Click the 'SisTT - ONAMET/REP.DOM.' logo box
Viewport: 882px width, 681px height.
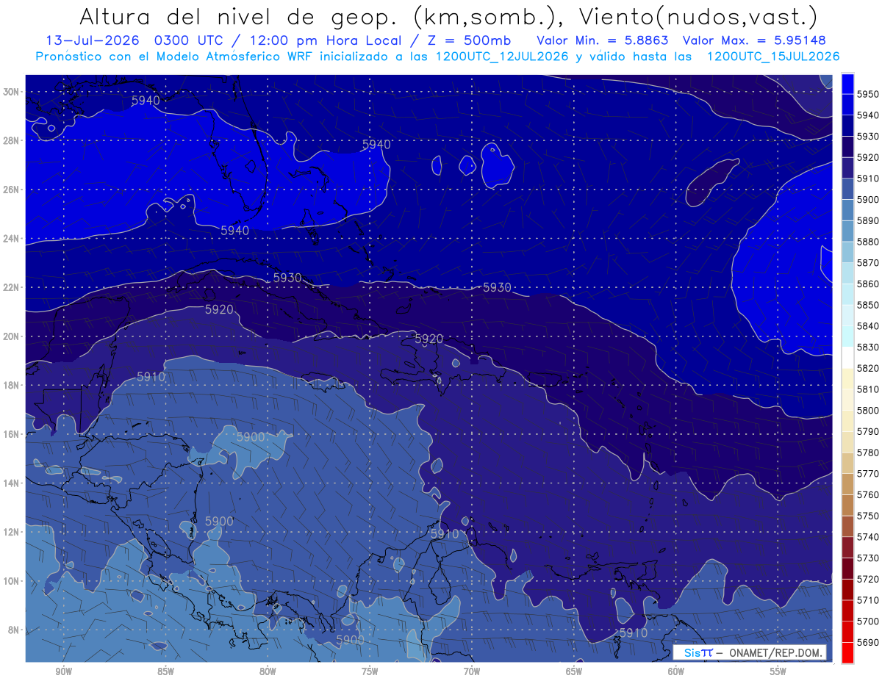750,653
